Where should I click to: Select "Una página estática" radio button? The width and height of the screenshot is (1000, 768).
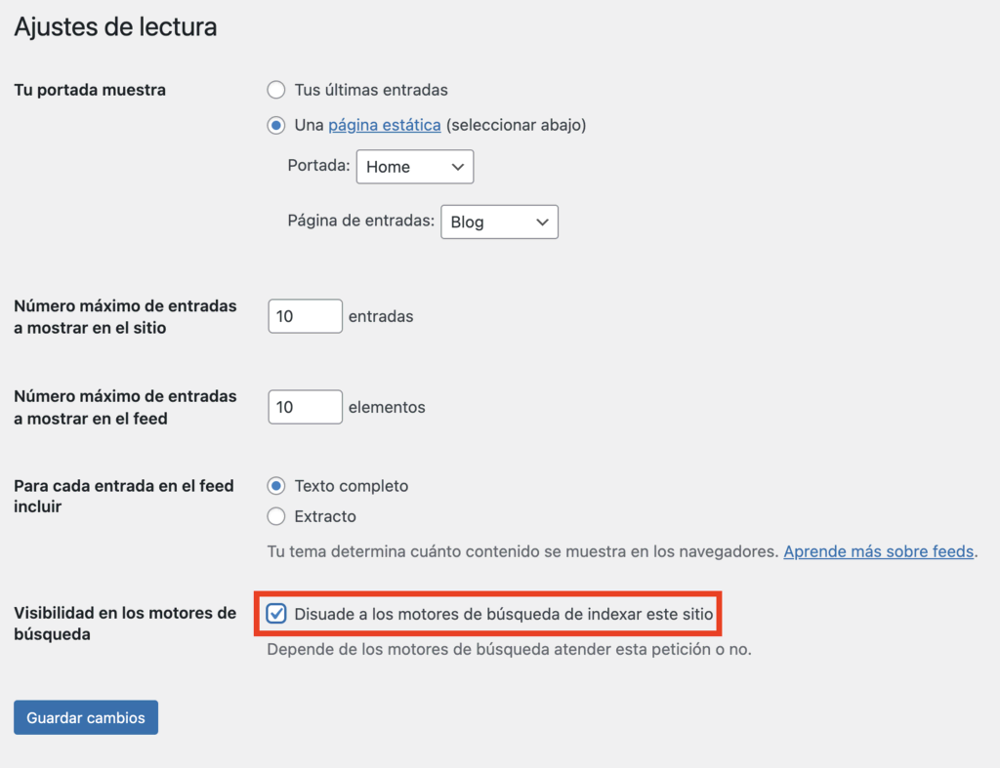(x=276, y=125)
